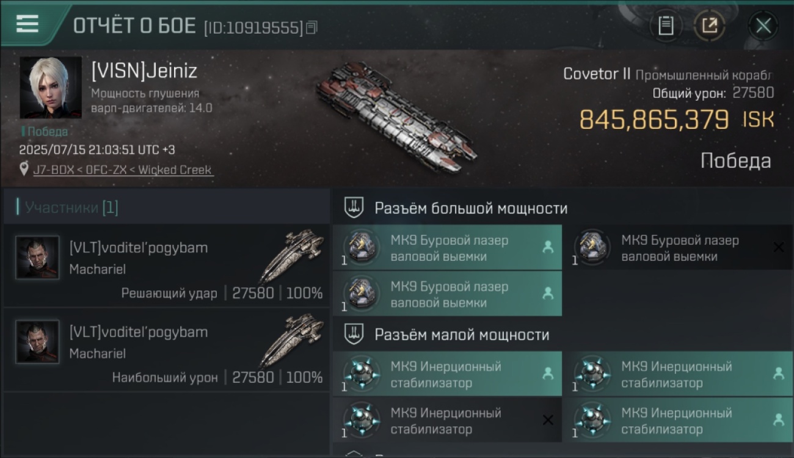
Task: Click voditel'pogybam portrait in Наибольший урон row
Action: pos(38,342)
